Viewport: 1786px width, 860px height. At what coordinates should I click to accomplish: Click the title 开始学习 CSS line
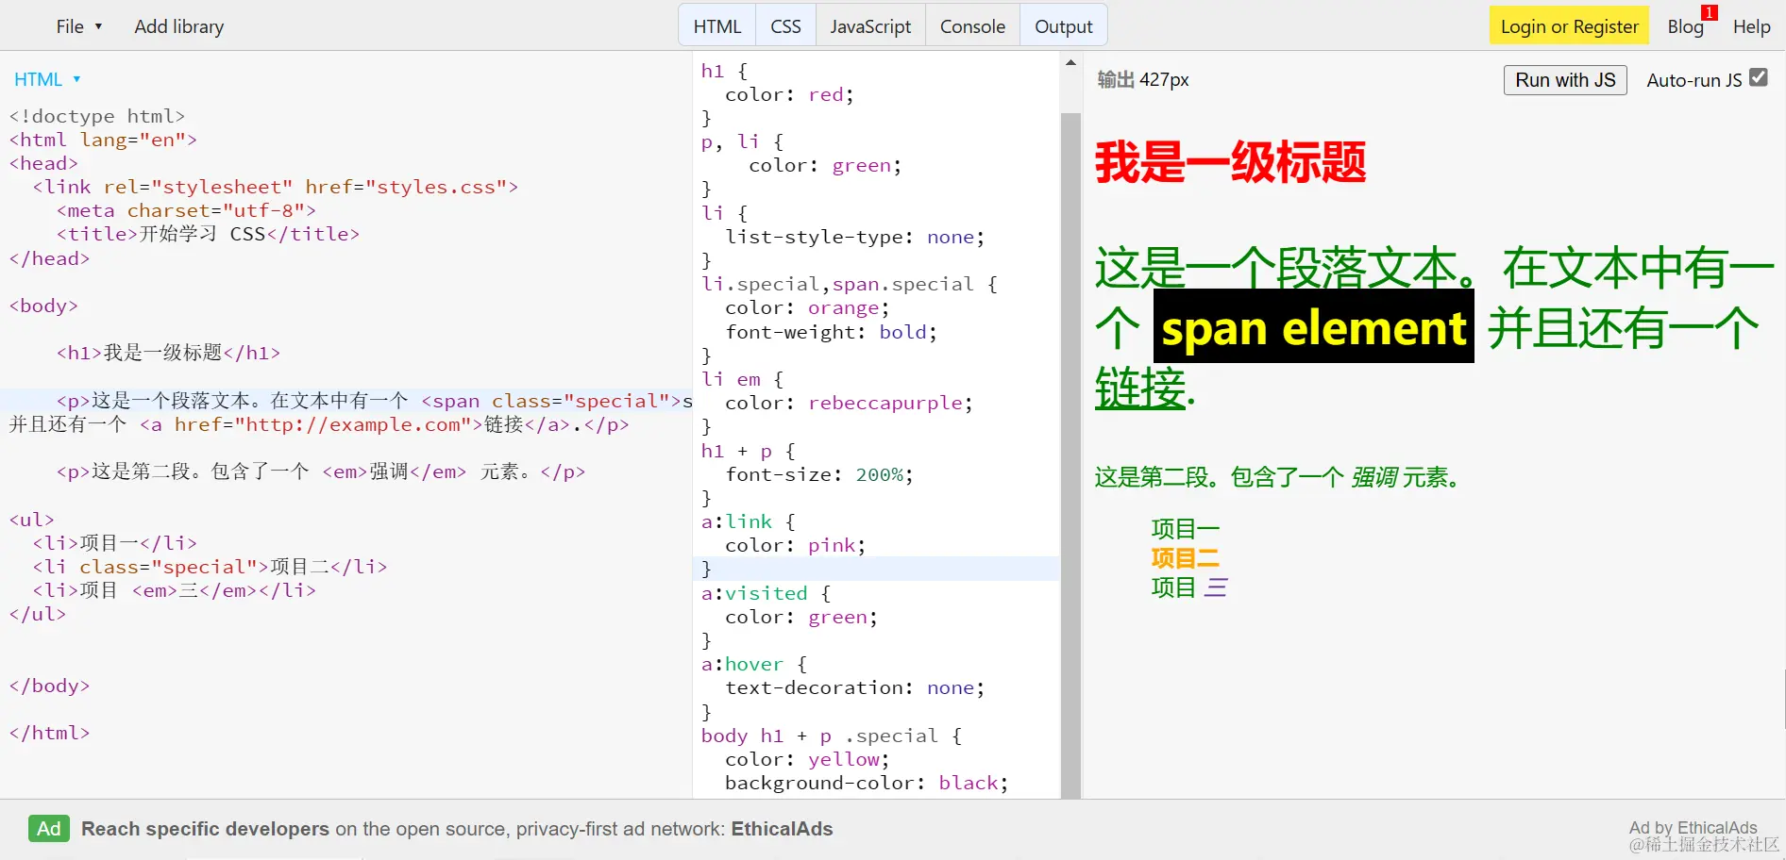tap(208, 234)
